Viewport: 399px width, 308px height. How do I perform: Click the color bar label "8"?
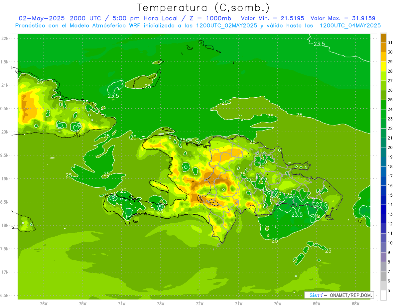point(389,262)
